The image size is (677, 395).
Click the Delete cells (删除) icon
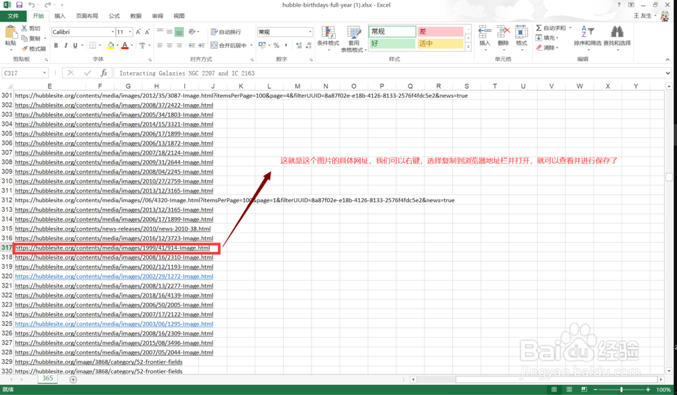pyautogui.click(x=503, y=32)
